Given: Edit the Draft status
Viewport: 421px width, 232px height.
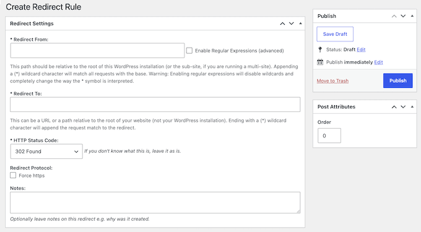Looking at the screenshot, I should tap(361, 49).
